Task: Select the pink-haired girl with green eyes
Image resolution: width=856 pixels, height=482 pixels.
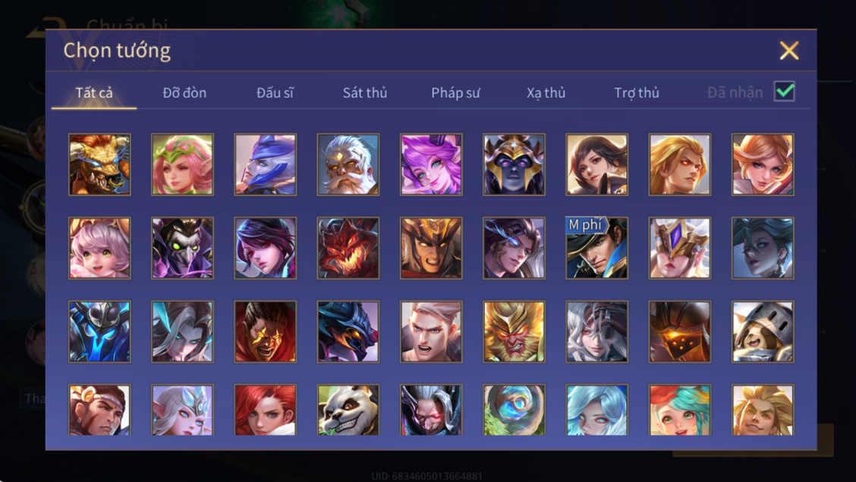Action: [99, 247]
